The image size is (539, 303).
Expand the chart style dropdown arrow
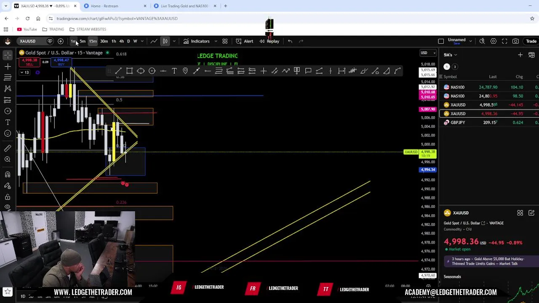(x=174, y=41)
